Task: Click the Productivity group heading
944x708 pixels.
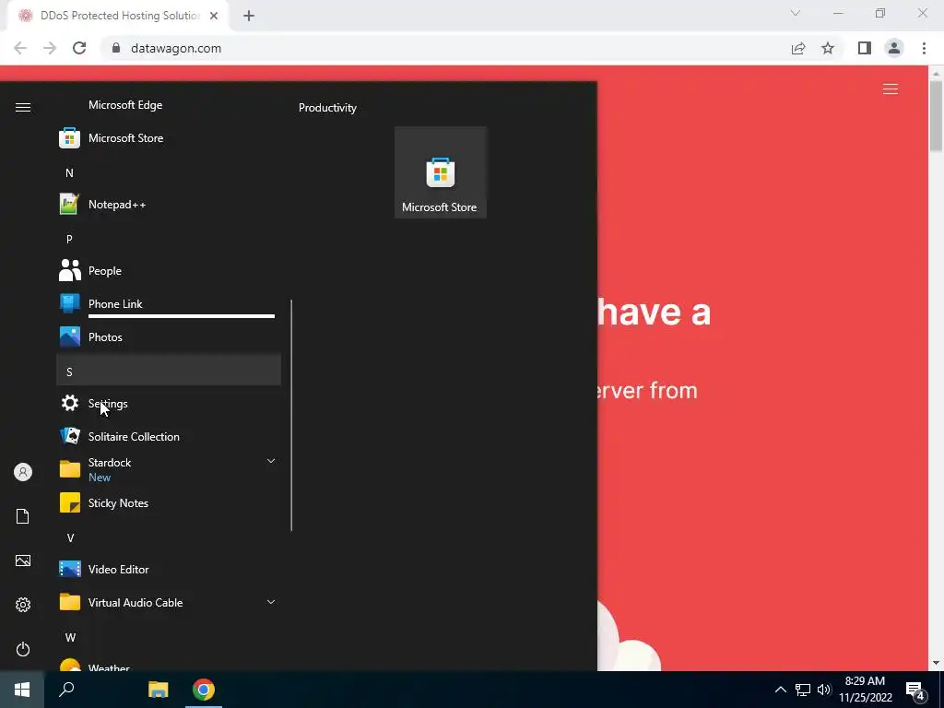Action: point(327,108)
